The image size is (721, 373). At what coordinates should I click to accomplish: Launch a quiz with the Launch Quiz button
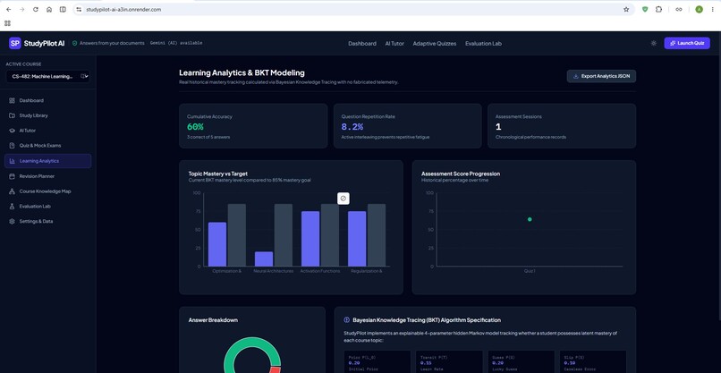pos(687,43)
